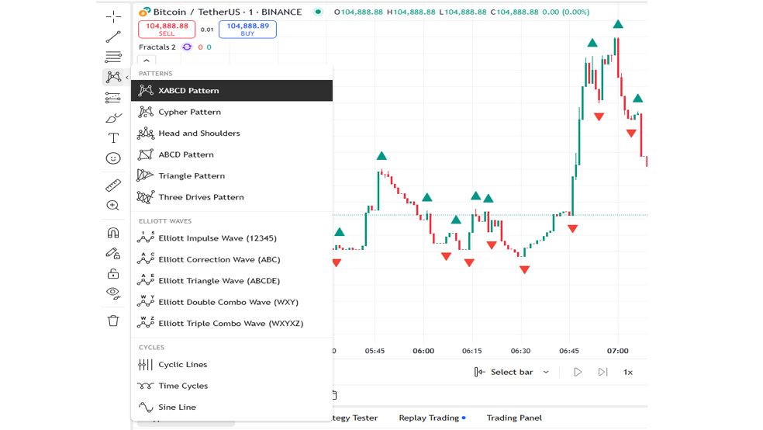Image resolution: width=763 pixels, height=430 pixels.
Task: Toggle lock all drawings
Action: click(x=113, y=274)
